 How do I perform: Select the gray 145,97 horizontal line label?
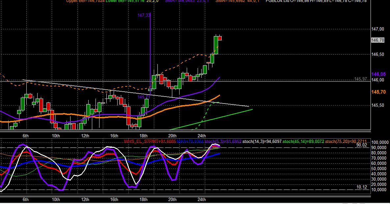[360, 79]
